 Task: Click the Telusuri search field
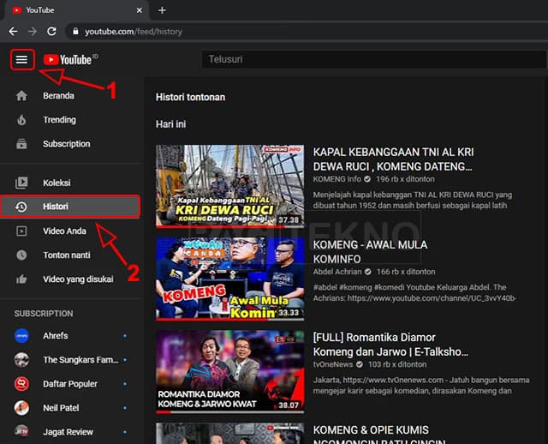coord(374,59)
